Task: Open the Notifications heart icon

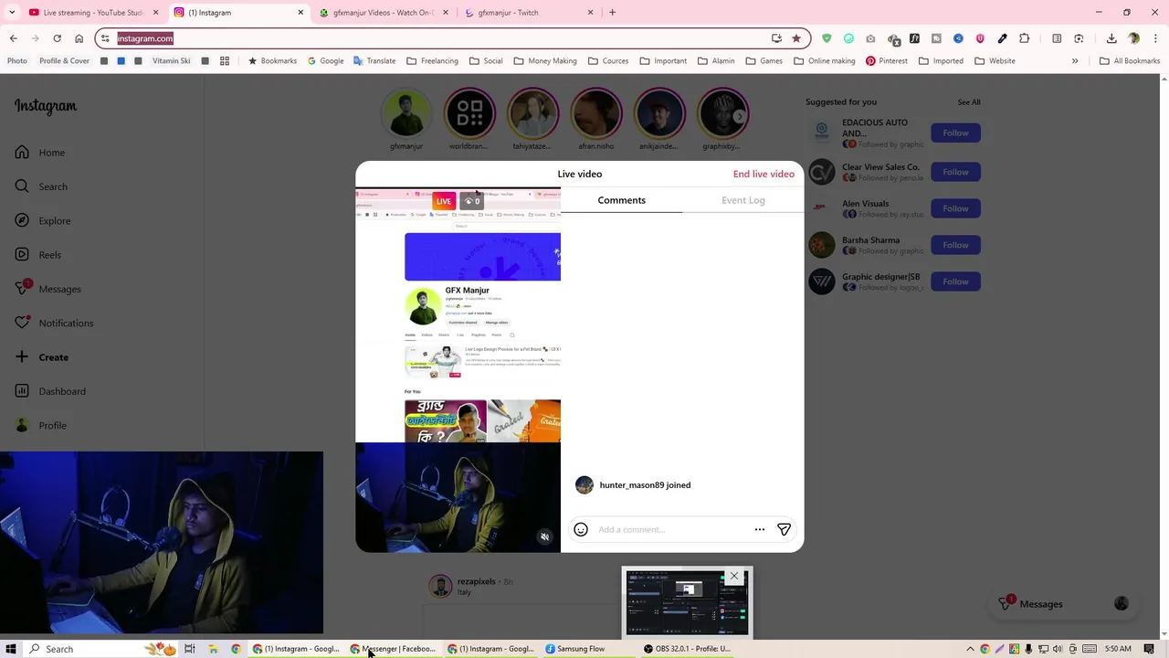Action: 22,323
